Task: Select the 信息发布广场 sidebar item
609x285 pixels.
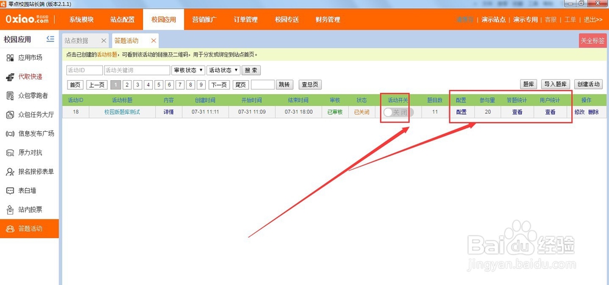Action: [x=29, y=134]
